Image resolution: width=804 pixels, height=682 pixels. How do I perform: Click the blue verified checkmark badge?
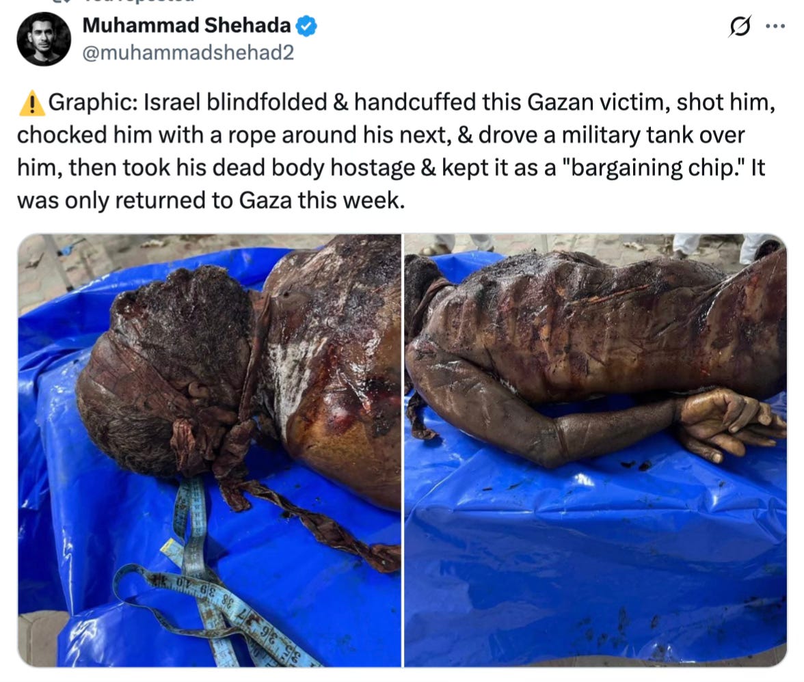coord(306,26)
